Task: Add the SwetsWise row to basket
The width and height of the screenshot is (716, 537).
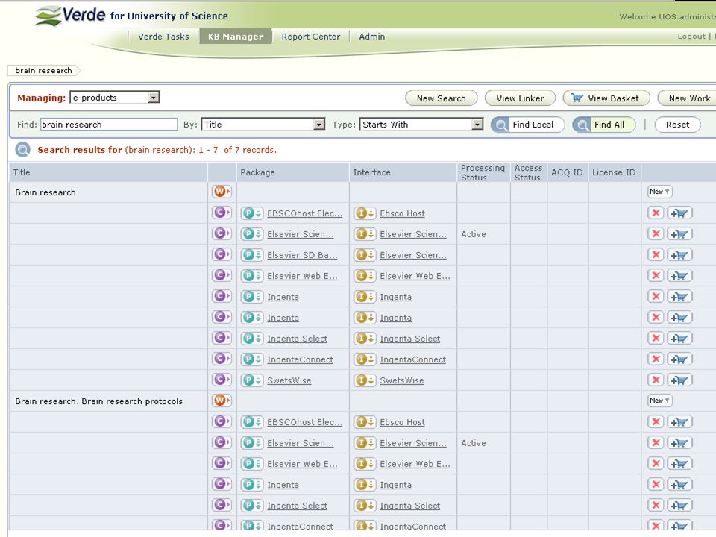Action: [x=680, y=380]
